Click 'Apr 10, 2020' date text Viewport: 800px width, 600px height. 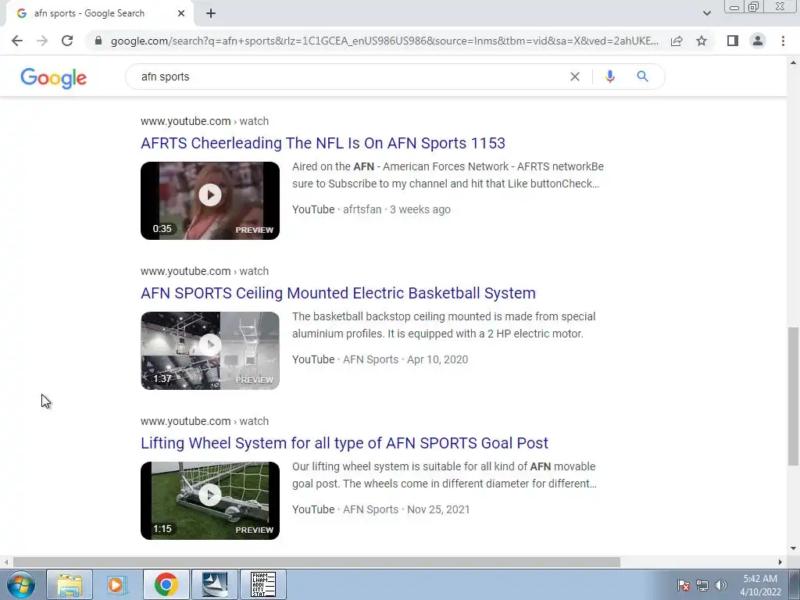(437, 359)
